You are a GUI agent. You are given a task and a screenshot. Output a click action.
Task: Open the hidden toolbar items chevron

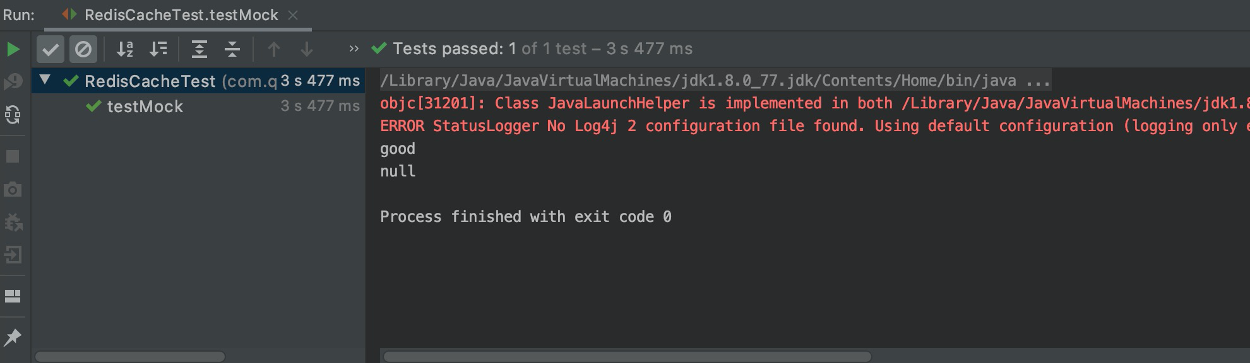click(x=354, y=49)
